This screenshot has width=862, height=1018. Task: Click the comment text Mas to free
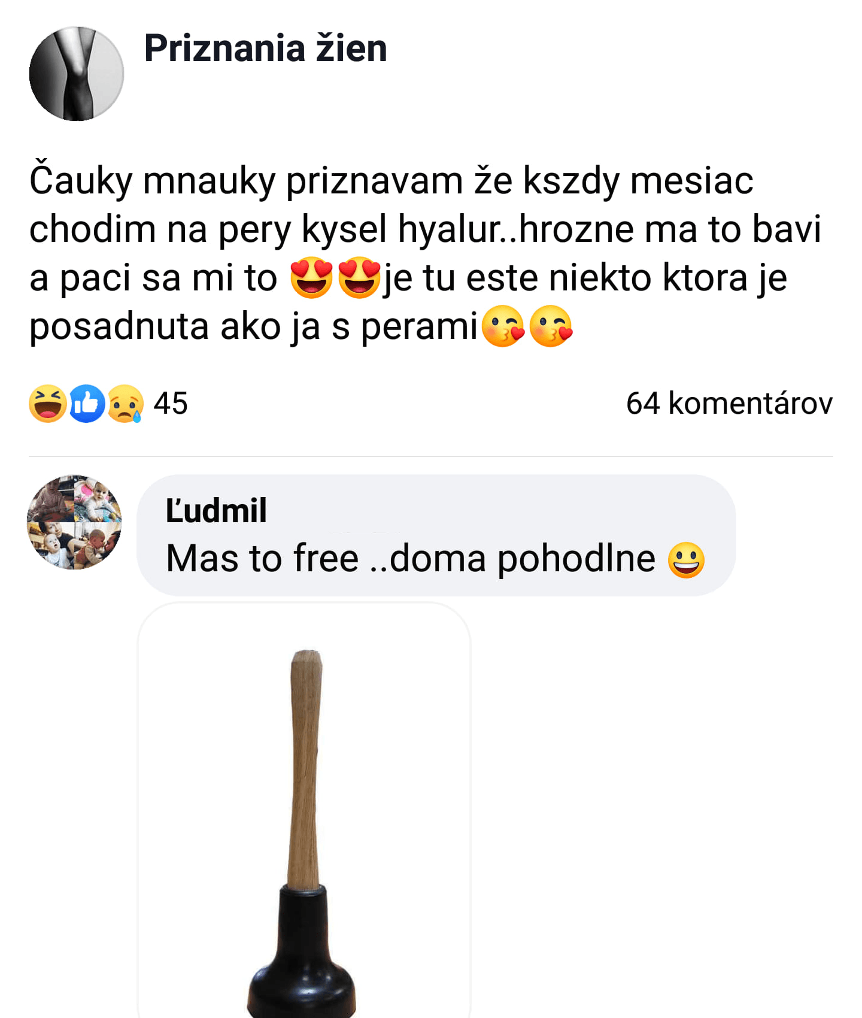(x=262, y=559)
